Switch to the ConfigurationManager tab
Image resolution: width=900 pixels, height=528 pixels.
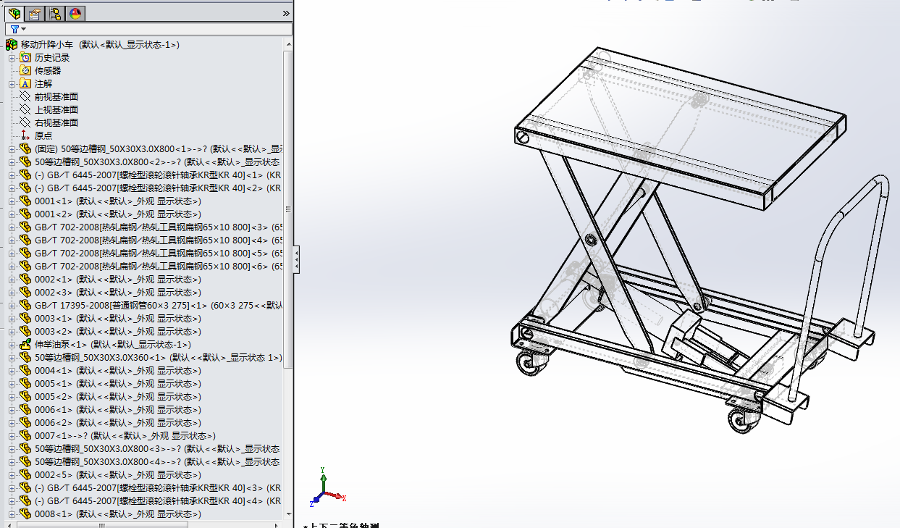point(55,13)
